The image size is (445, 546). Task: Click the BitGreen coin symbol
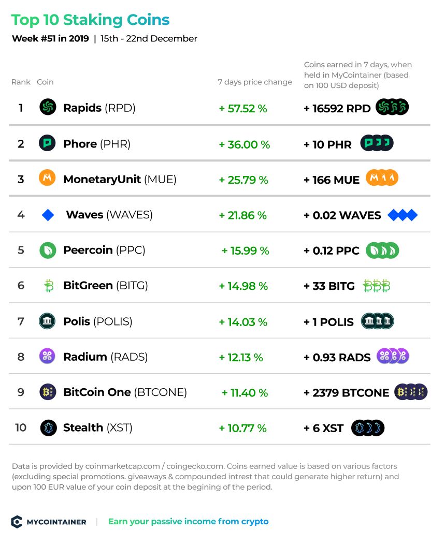click(49, 286)
